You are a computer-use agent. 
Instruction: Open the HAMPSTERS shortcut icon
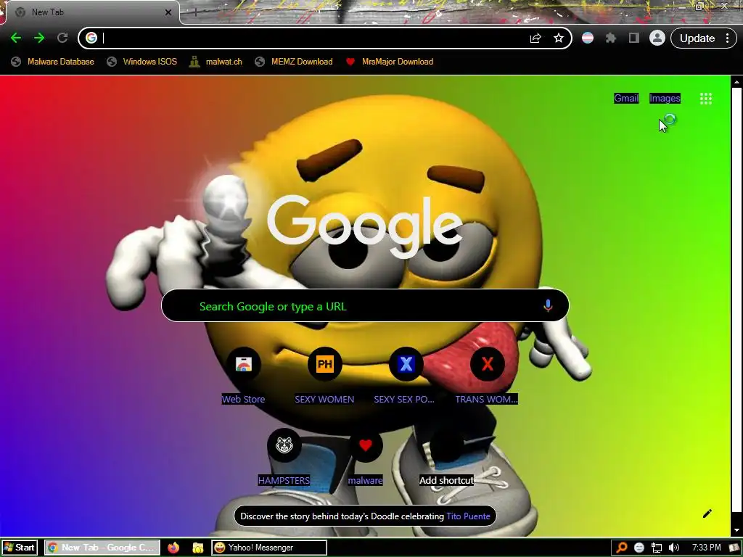[284, 445]
